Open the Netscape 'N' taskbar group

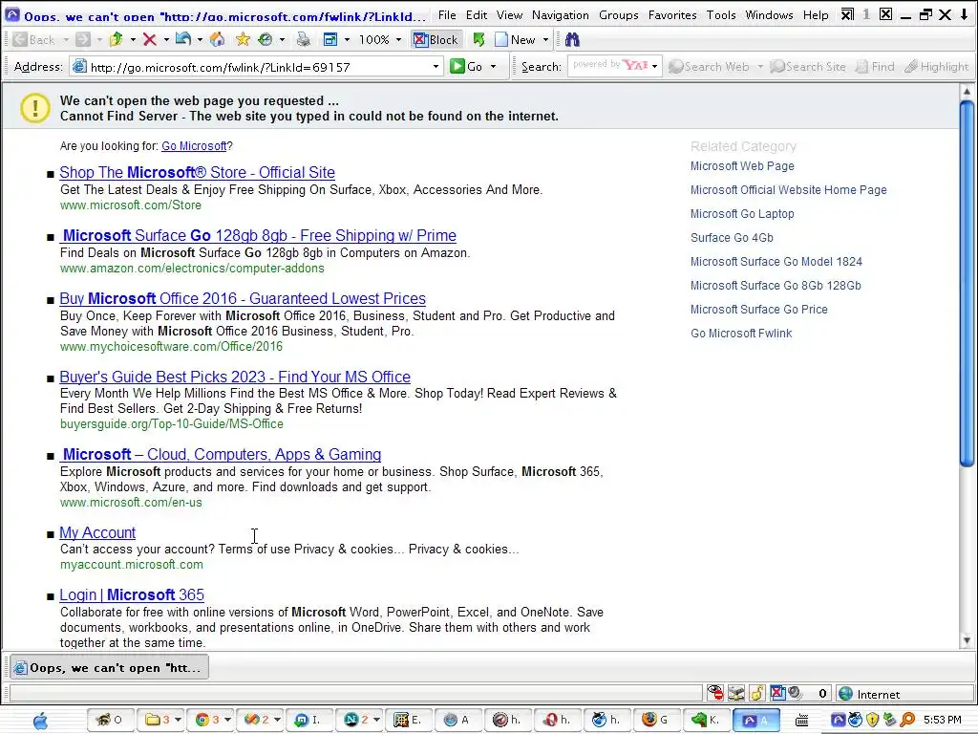359,720
